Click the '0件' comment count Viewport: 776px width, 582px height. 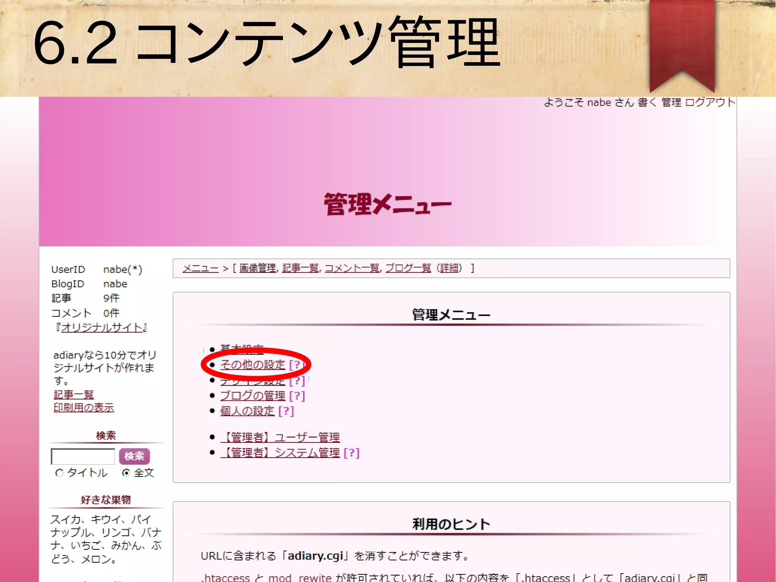pos(111,313)
